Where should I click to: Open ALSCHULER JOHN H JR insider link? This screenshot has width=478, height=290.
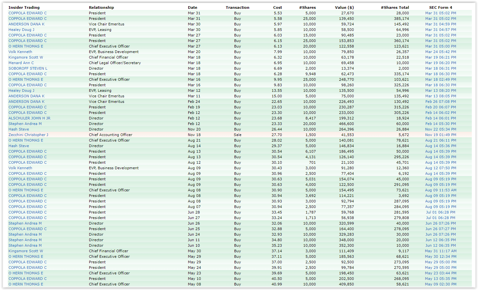click(x=29, y=118)
